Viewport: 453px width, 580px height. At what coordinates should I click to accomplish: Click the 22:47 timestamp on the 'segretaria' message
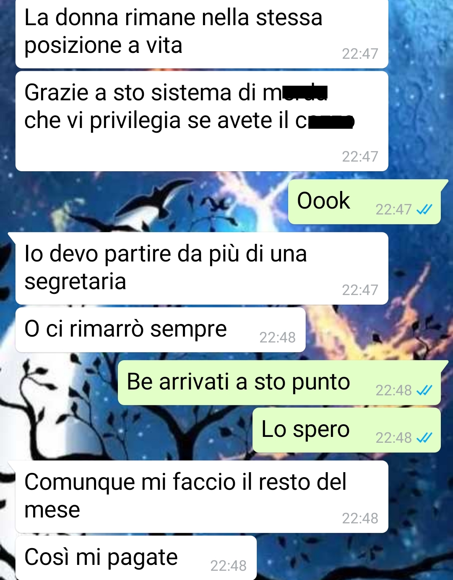point(360,290)
